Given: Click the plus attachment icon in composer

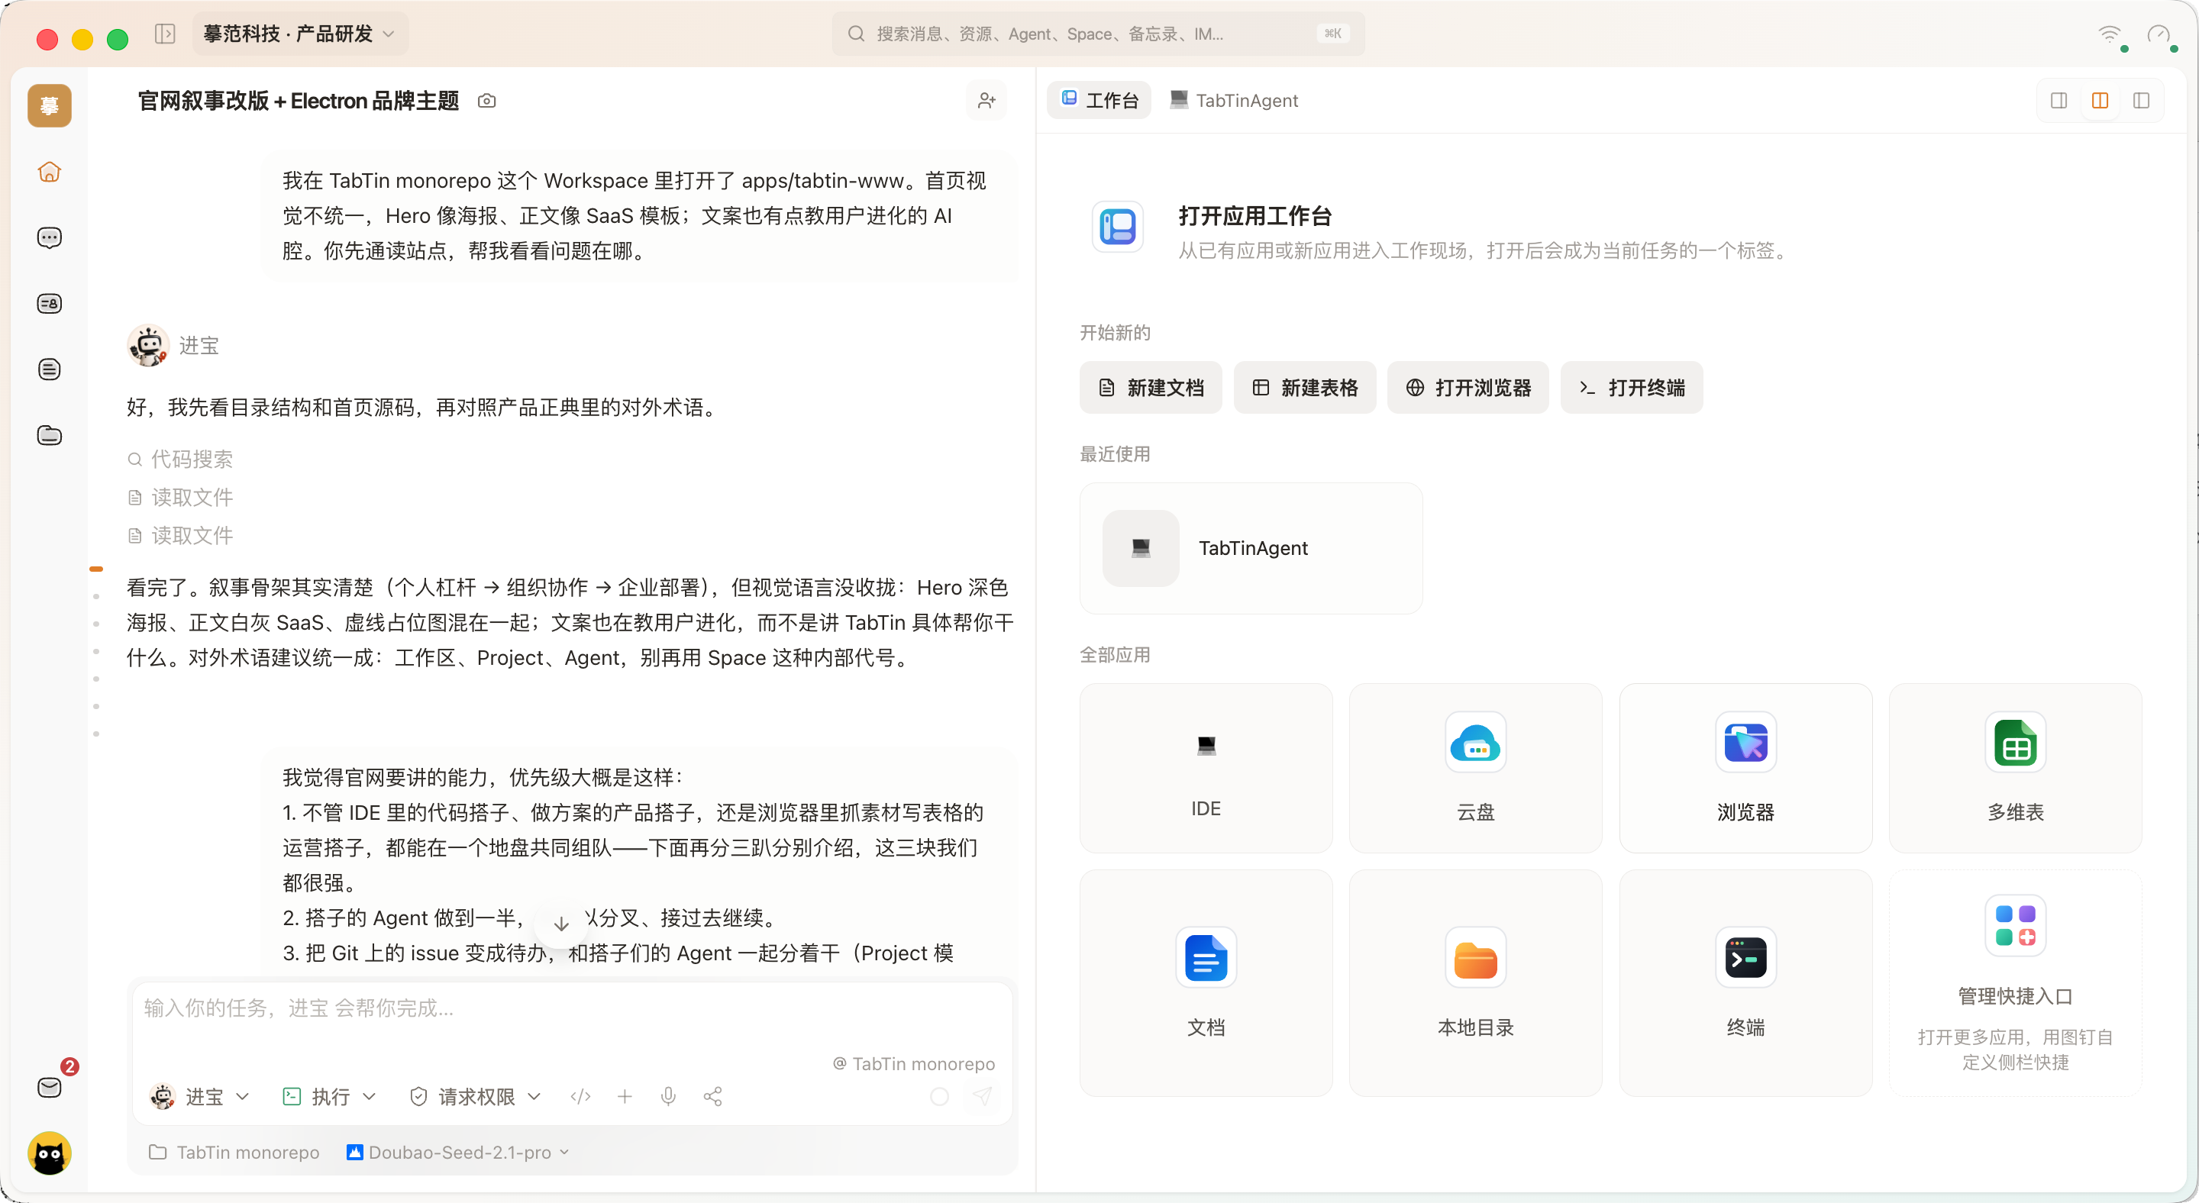Looking at the screenshot, I should click(625, 1096).
